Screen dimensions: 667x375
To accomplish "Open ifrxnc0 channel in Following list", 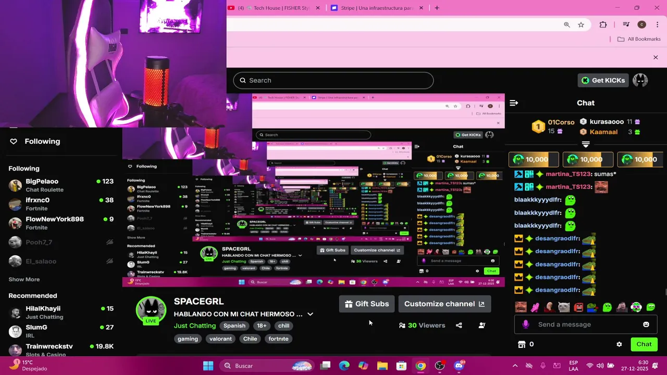I will [61, 204].
